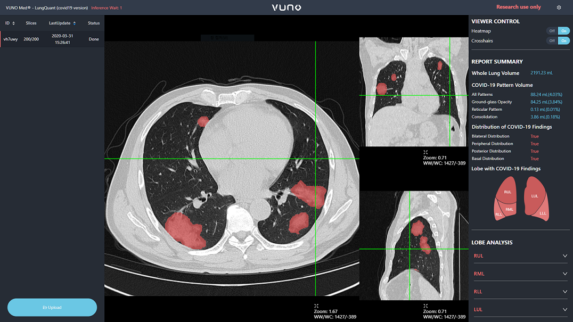The image size is (573, 322).
Task: Turn Heatmap off
Action: 552,31
